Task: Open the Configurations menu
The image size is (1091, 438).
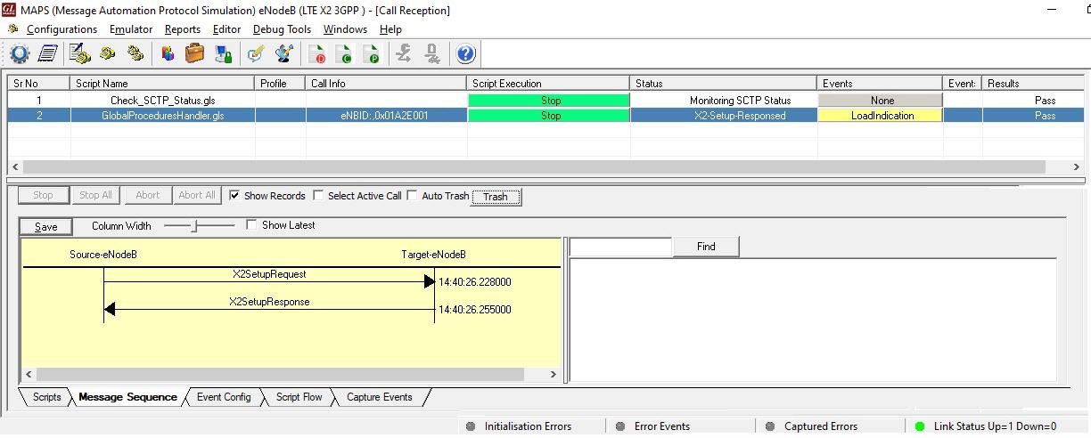Action: (62, 29)
